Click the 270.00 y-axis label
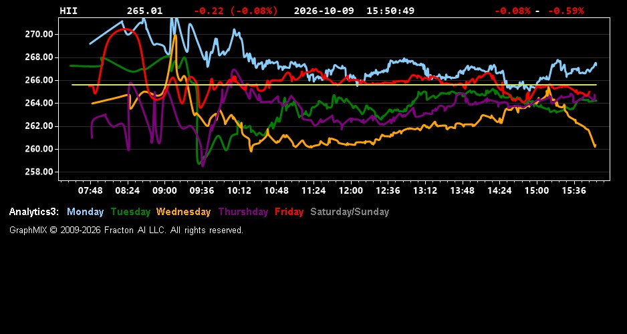Screen dimensions: 627x334 (39, 34)
